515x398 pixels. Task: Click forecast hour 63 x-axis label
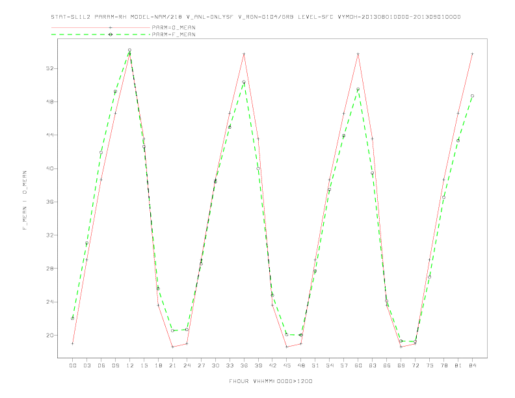(x=373, y=365)
